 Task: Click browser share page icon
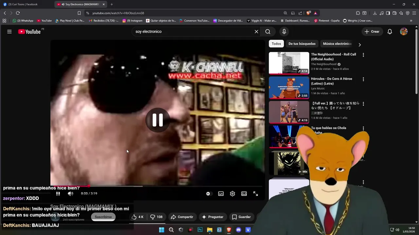click(x=300, y=13)
